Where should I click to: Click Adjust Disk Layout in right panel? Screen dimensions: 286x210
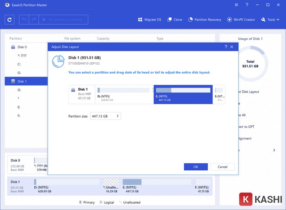(249, 92)
